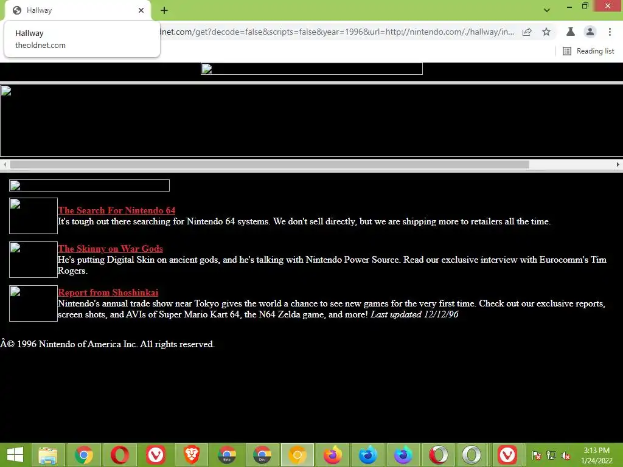Switch to the active Chrome Canary taskbar icon

click(297, 455)
